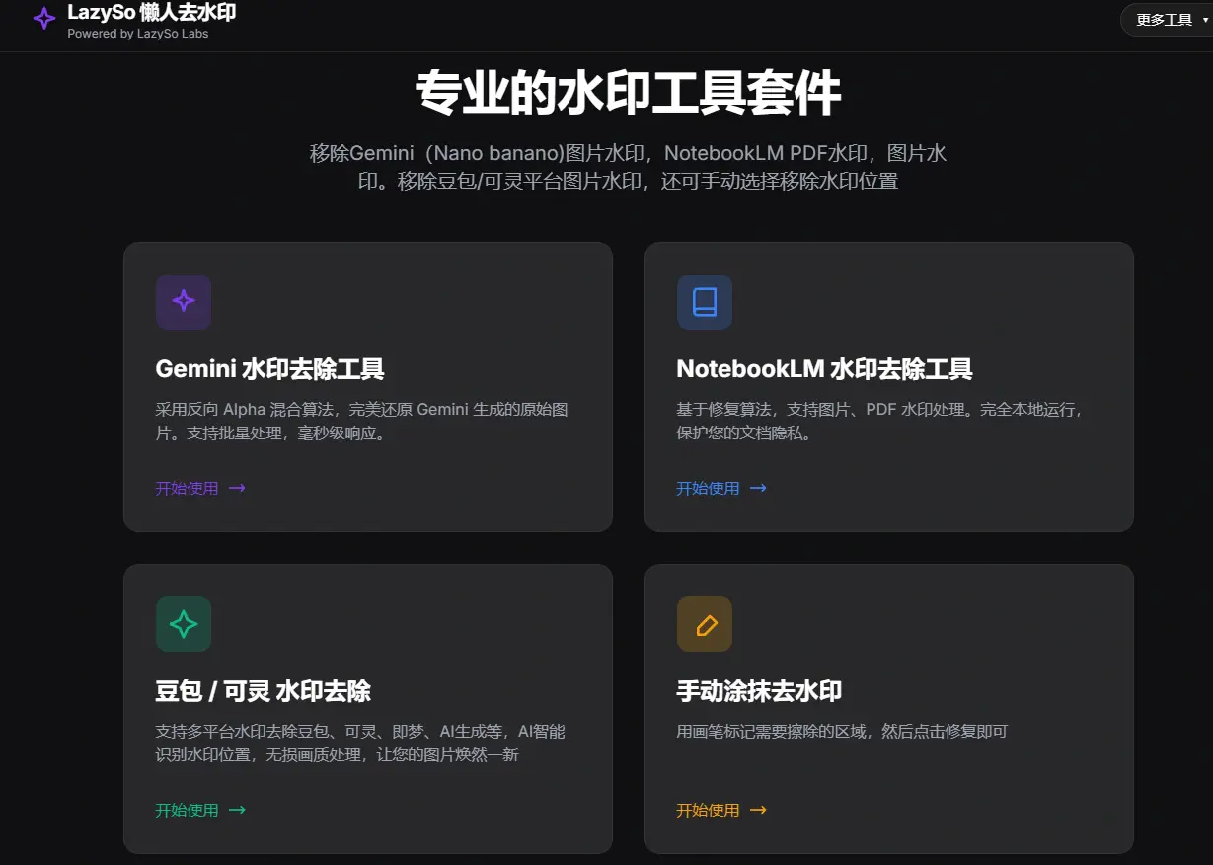Select the 手动涂抹去水印 card
The height and width of the screenshot is (865, 1213).
[888, 709]
